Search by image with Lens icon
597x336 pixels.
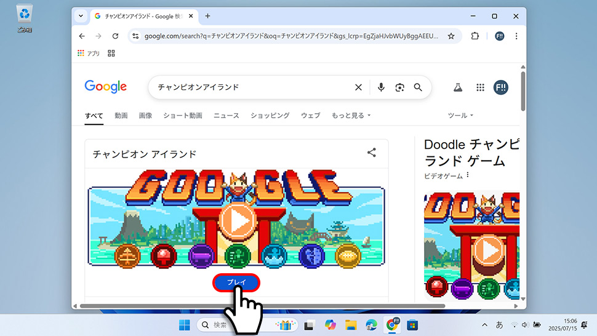click(x=399, y=87)
